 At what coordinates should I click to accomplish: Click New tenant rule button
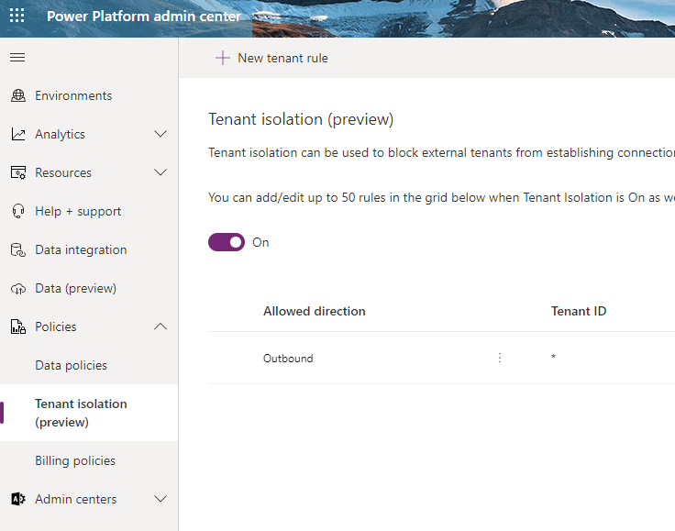pos(271,58)
